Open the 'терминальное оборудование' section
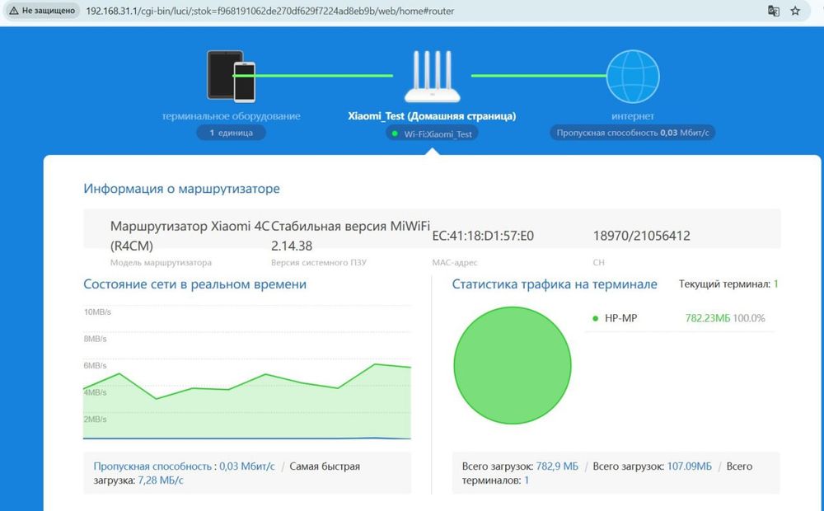 pos(232,115)
